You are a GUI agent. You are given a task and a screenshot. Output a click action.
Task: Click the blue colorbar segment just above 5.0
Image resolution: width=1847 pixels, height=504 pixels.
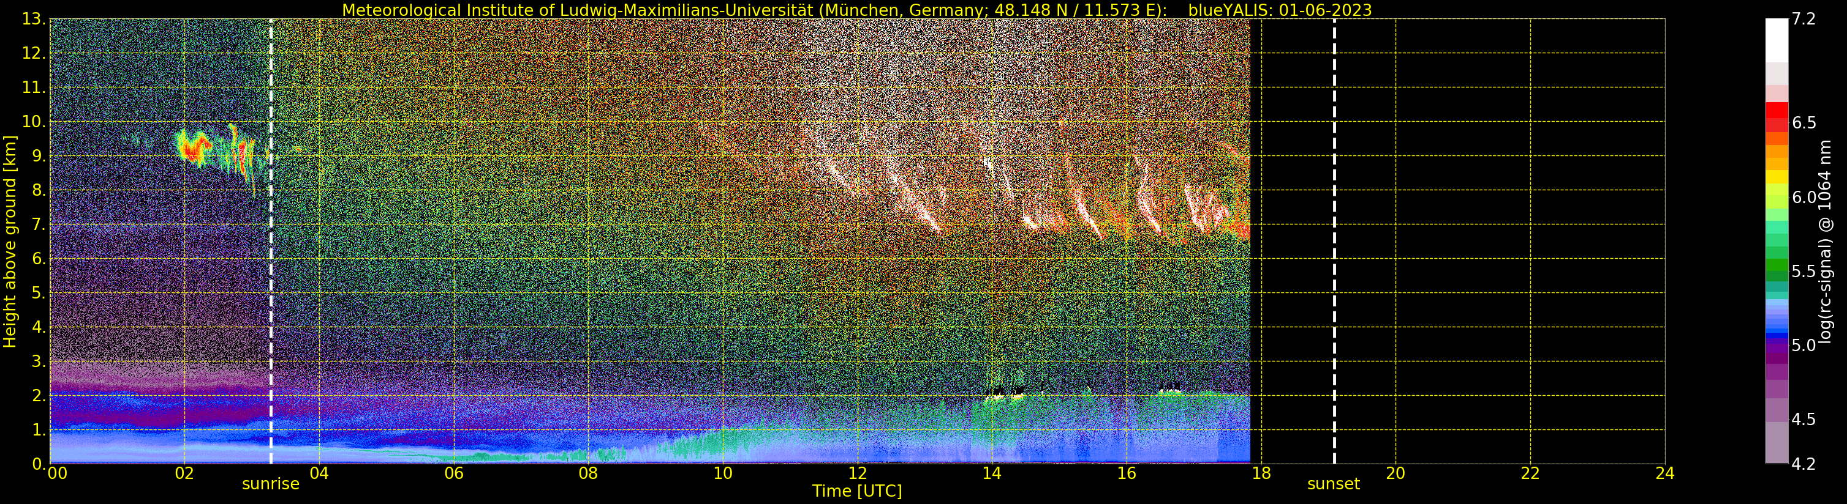tap(1777, 335)
